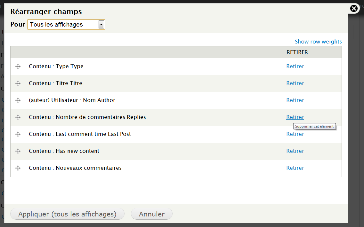Click Show row weights link
The image size is (364, 227).
318,42
